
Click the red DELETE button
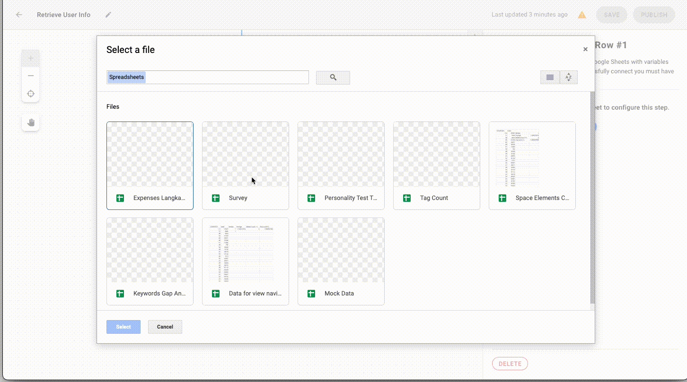[x=510, y=364]
